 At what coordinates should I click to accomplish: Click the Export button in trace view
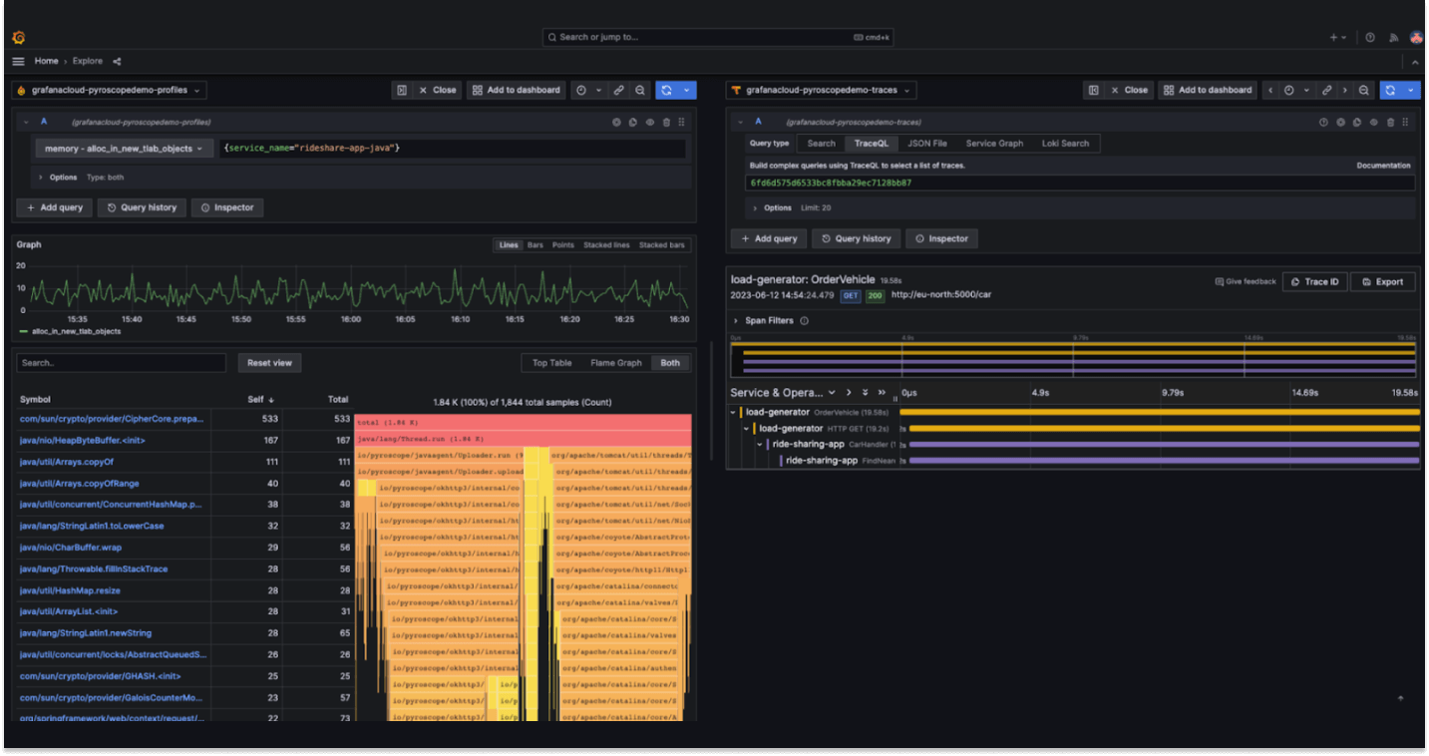click(1383, 281)
